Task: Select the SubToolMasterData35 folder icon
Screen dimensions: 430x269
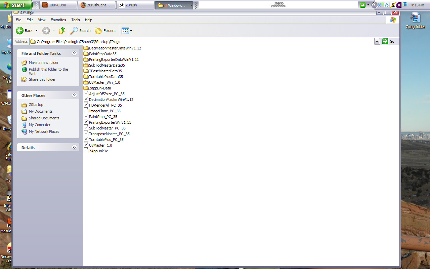Action: tap(86, 65)
